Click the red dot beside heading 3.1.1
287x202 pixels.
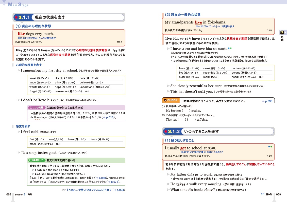pyautogui.click(x=16, y=17)
